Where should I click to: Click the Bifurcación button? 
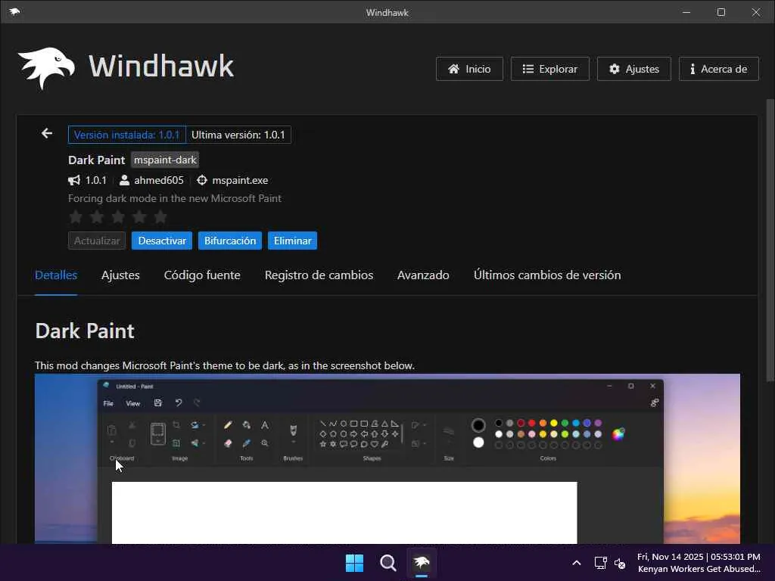230,241
